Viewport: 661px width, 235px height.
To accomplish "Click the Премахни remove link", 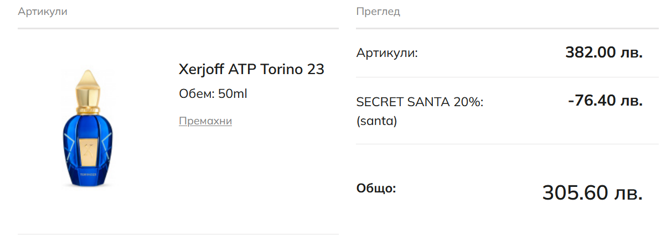I will click(x=205, y=121).
